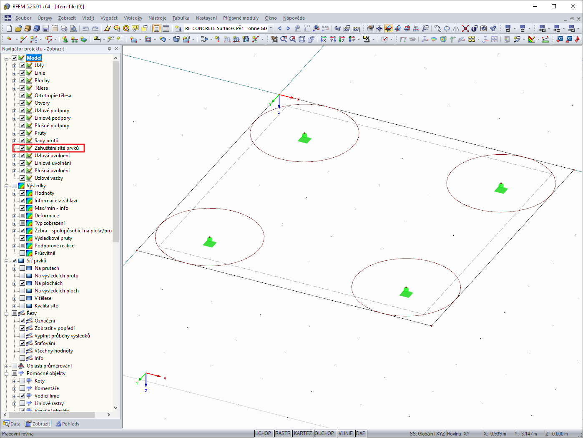Toggle DXF in the status bar
This screenshot has height=438, width=583.
[x=361, y=433]
